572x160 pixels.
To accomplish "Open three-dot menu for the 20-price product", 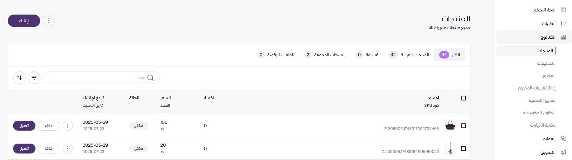I will point(68,149).
